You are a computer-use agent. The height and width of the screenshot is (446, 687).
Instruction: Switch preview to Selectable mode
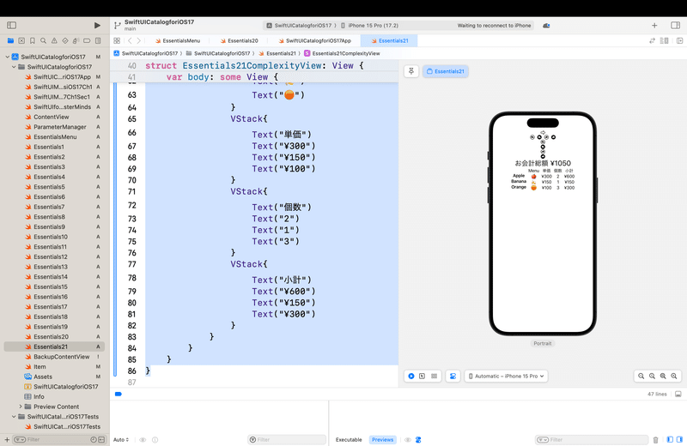422,376
